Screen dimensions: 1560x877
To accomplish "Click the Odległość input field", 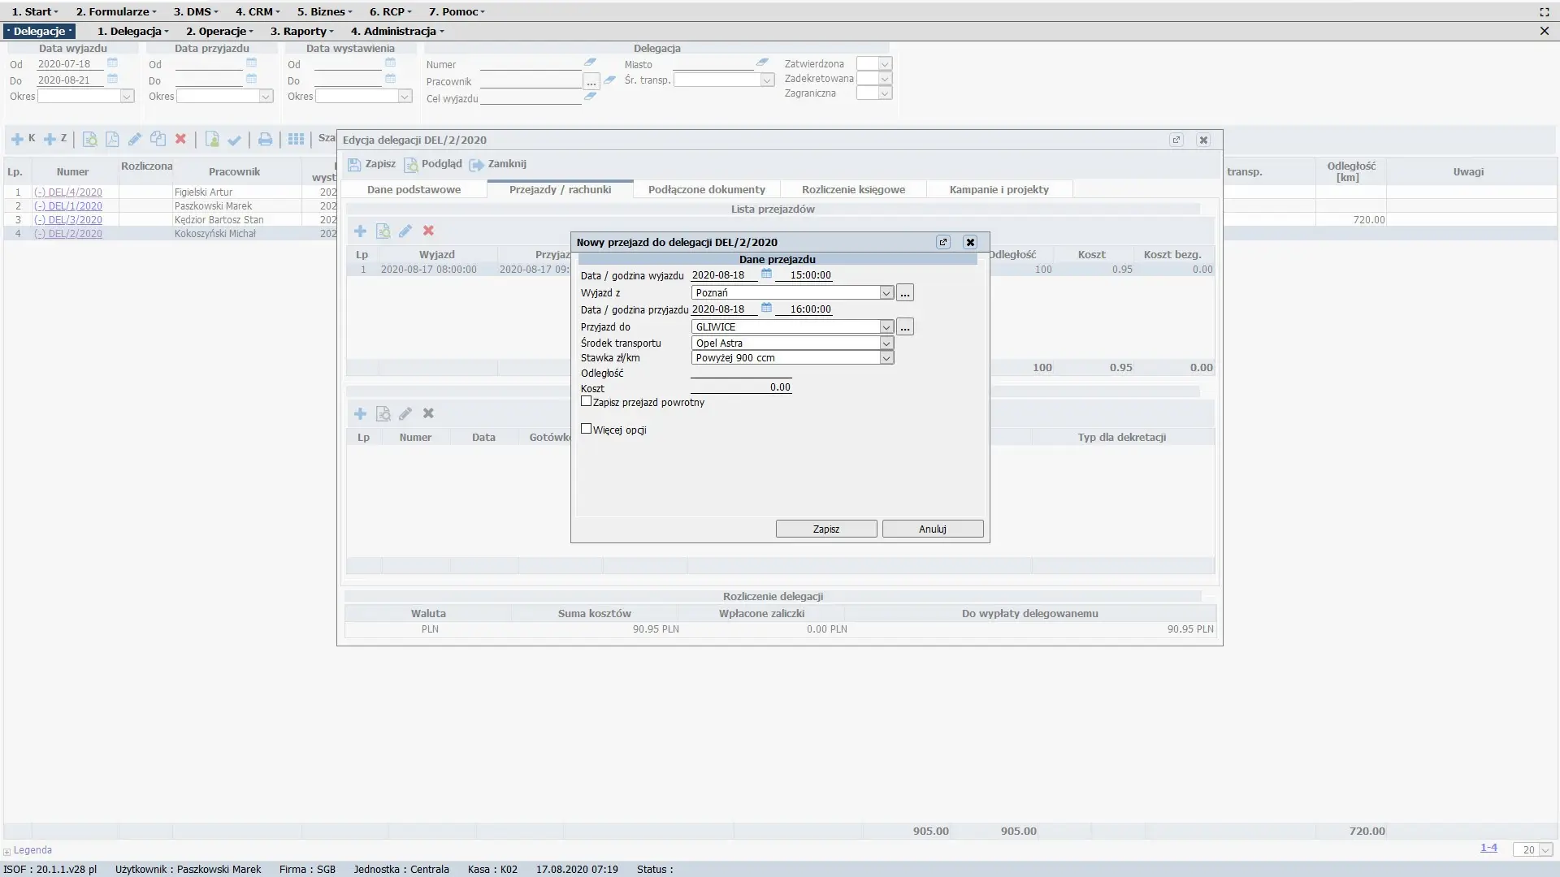I will (740, 373).
